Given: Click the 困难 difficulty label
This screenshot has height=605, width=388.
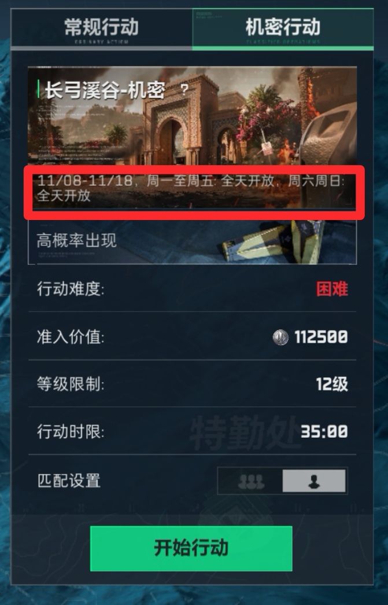Looking at the screenshot, I should pos(332,289).
